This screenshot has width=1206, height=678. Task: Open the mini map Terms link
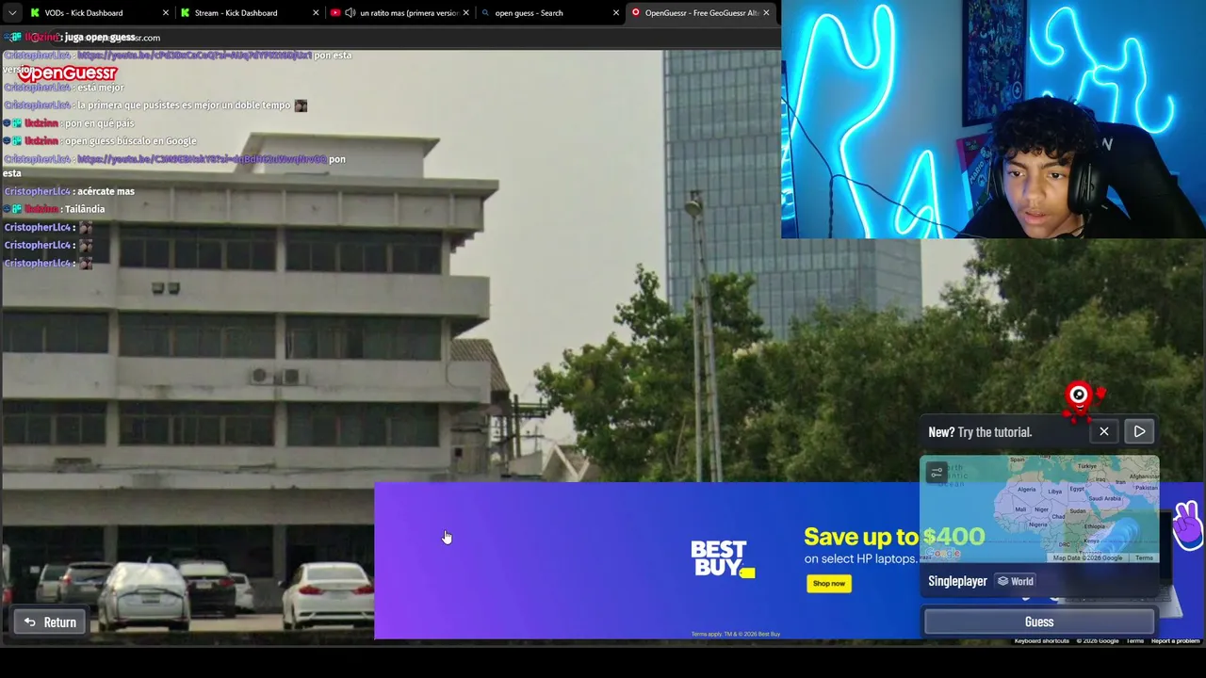pyautogui.click(x=1144, y=557)
